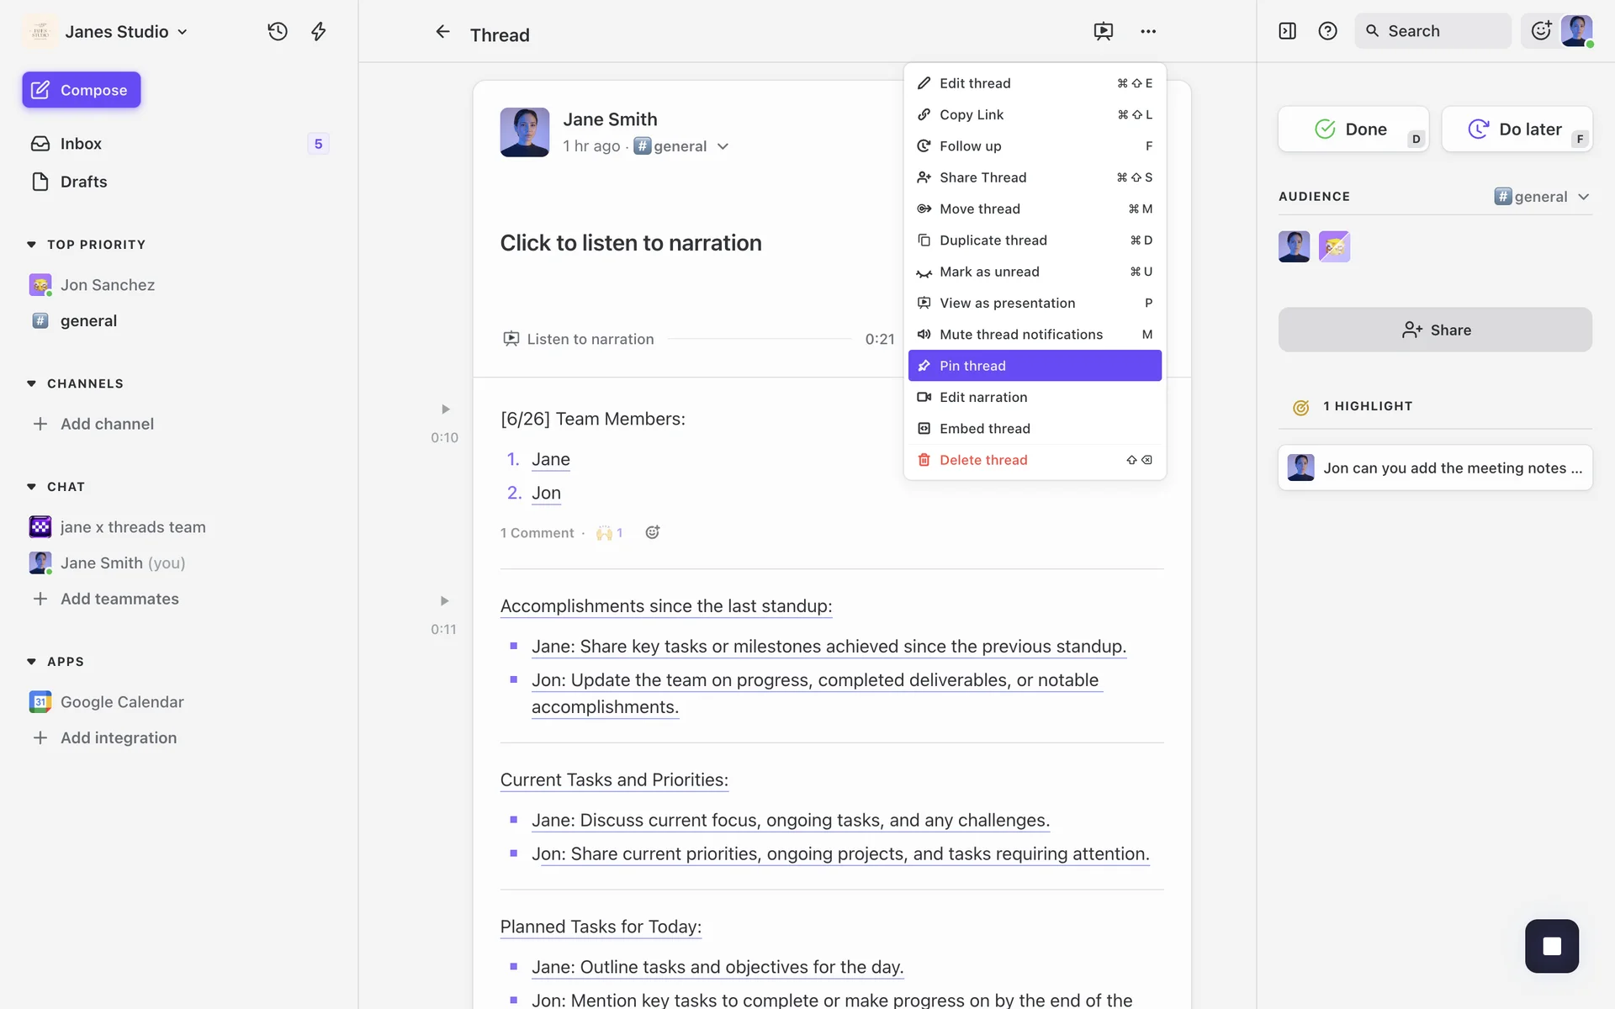Image resolution: width=1615 pixels, height=1009 pixels.
Task: Click the Listen to narration progress bar
Action: click(759, 339)
